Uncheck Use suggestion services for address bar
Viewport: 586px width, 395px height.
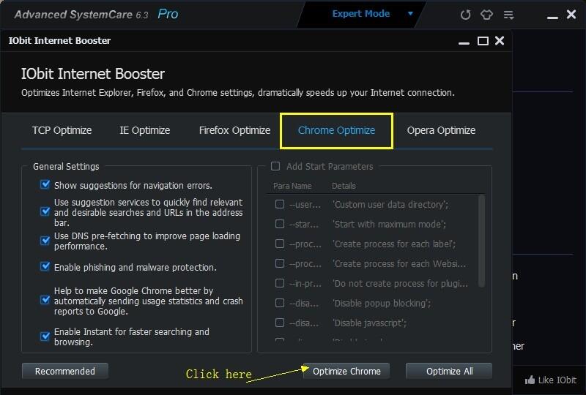tap(45, 211)
